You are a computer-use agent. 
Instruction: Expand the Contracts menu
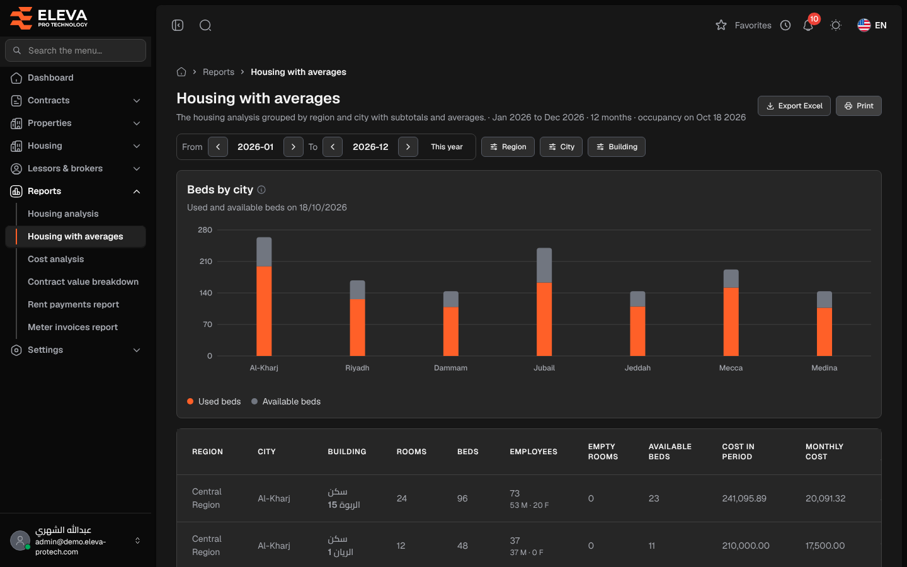pos(76,100)
